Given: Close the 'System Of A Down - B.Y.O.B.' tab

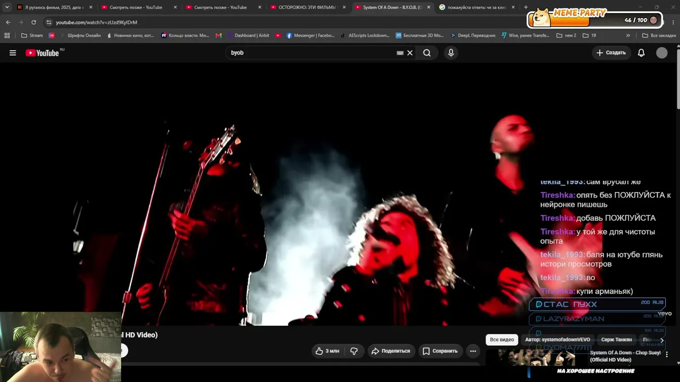Looking at the screenshot, I should click(x=429, y=7).
